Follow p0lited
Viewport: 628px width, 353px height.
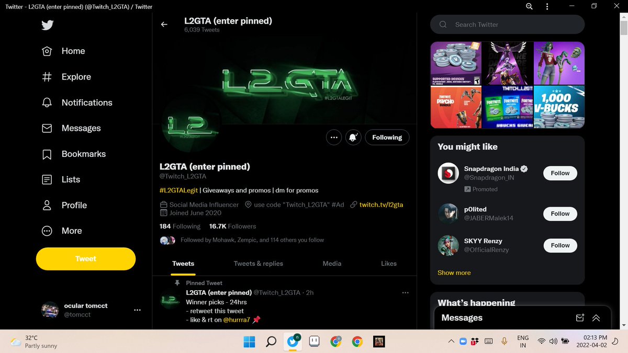560,214
